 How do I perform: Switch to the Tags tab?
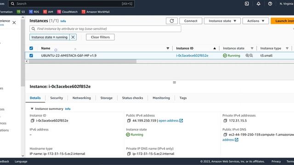click(x=183, y=98)
